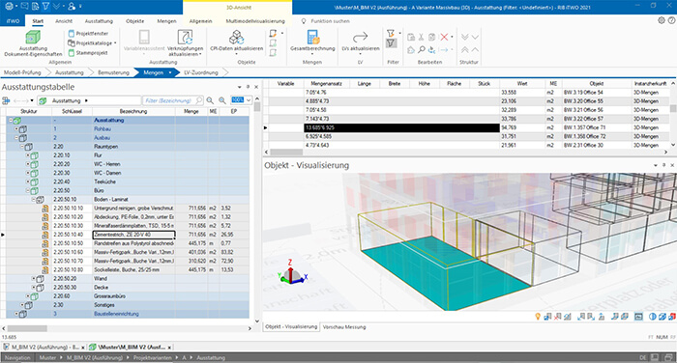Click Verknüpfungen aktualisieren icon
Viewport: 677px width, 363px height.
(186, 37)
